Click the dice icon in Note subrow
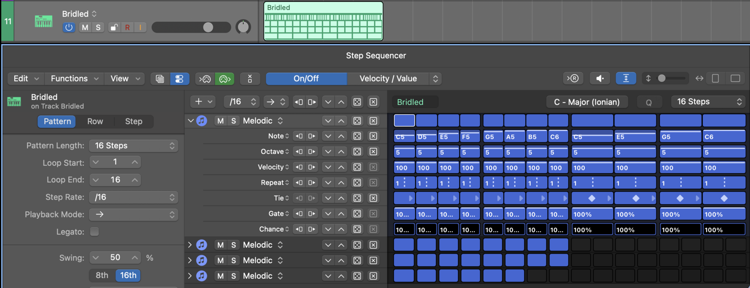The width and height of the screenshot is (750, 288). pyautogui.click(x=357, y=136)
